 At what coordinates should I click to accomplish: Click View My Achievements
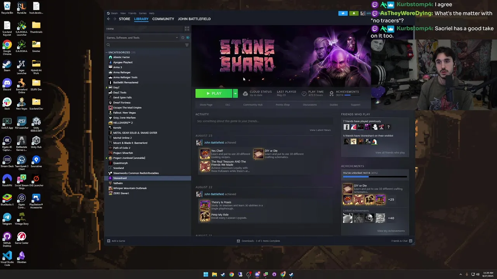(x=391, y=231)
